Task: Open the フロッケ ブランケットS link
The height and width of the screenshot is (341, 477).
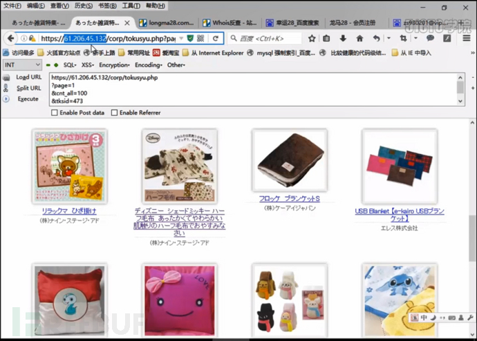Action: (289, 199)
